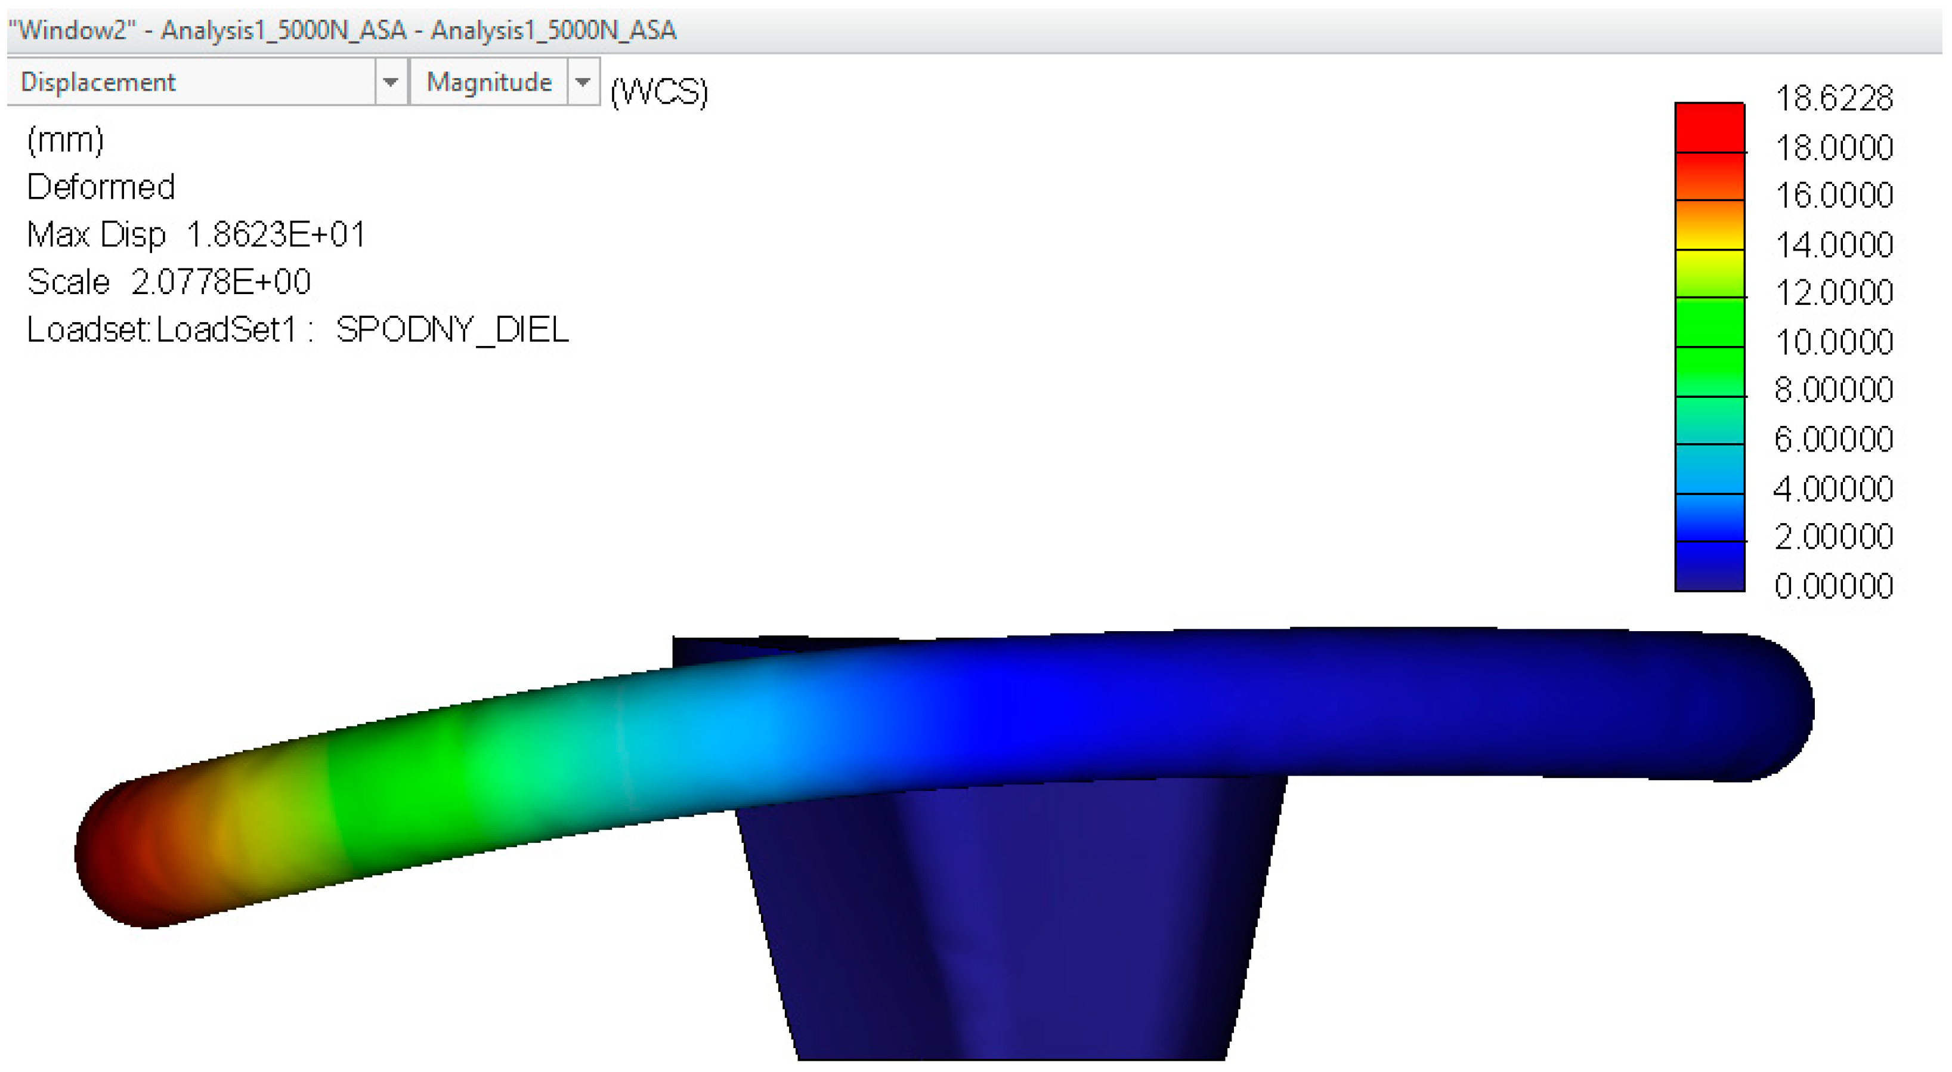
Task: Click the red band of the legend
Action: (x=1709, y=128)
